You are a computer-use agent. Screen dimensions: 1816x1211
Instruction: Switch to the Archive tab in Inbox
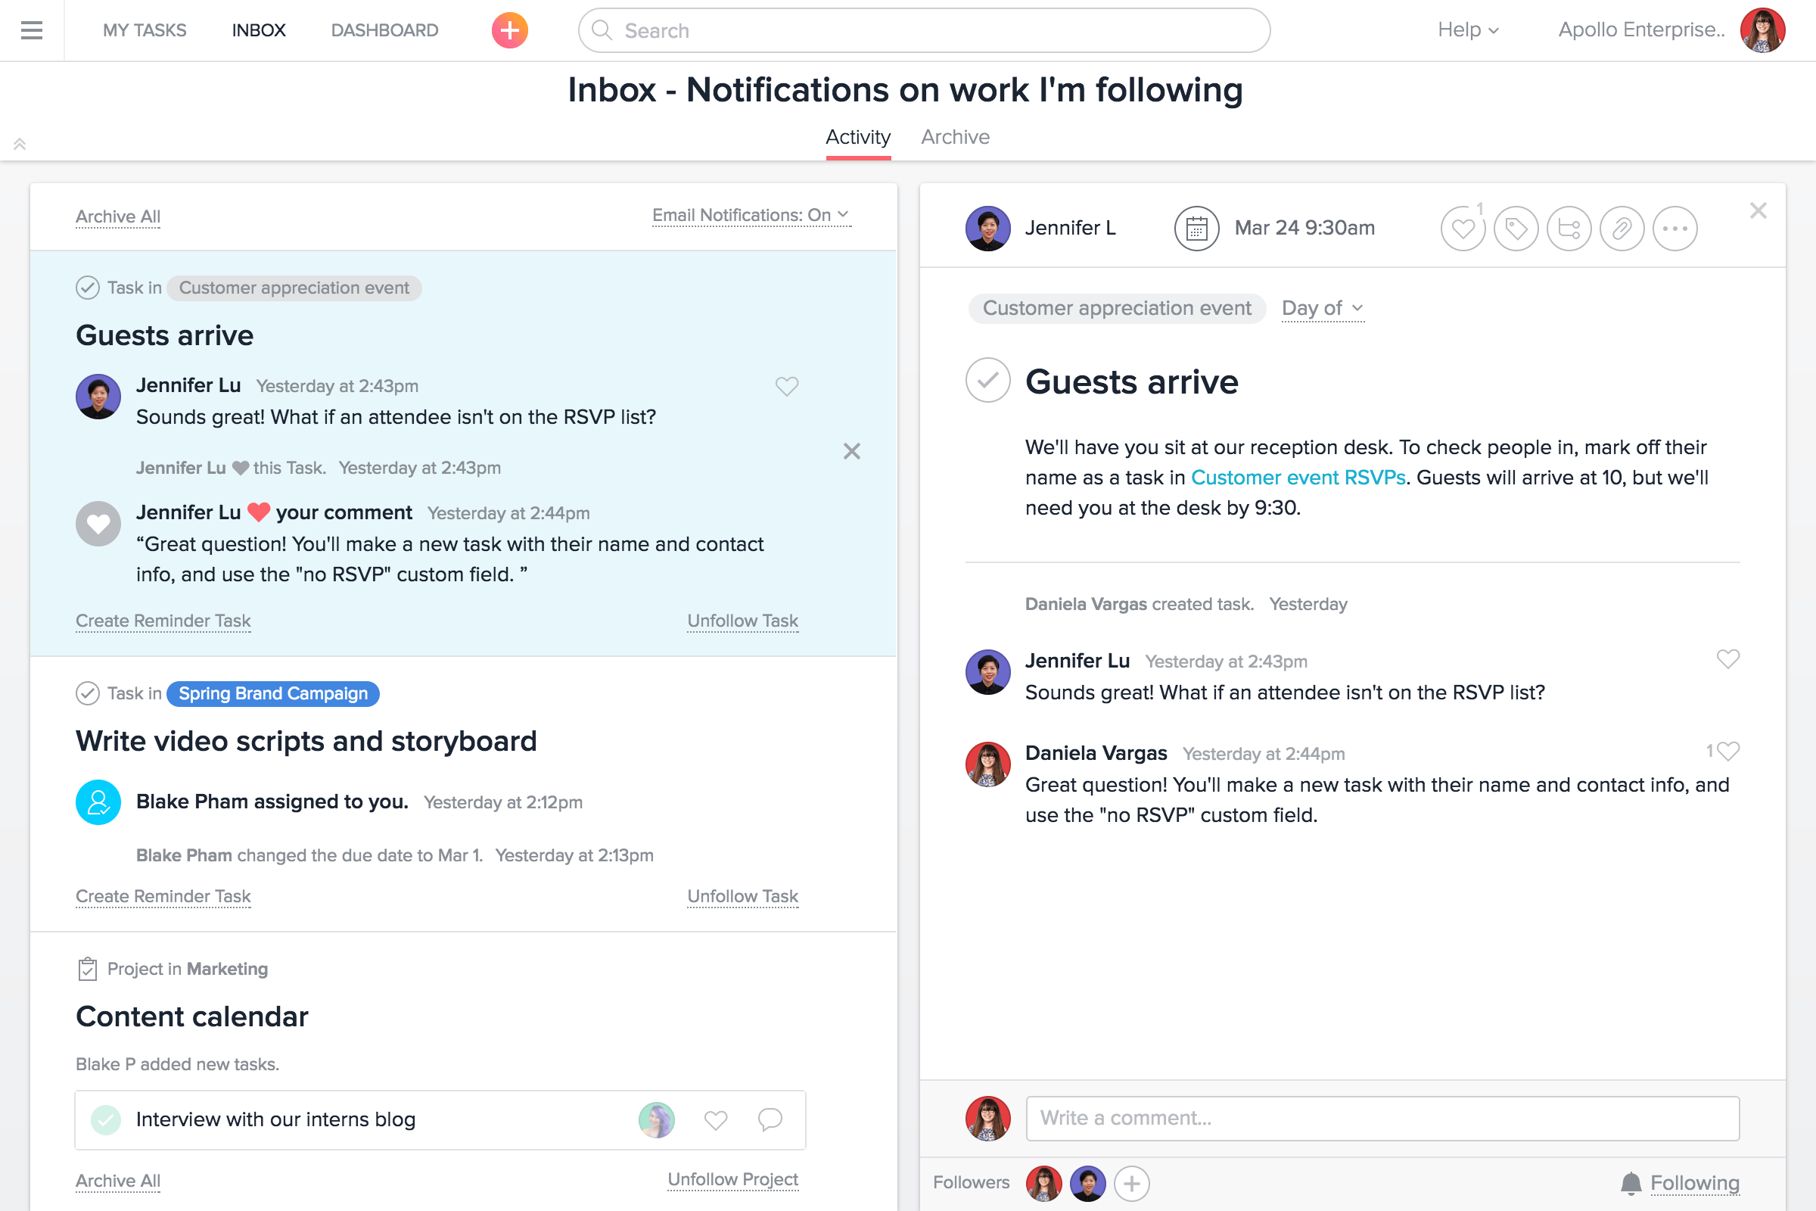954,136
